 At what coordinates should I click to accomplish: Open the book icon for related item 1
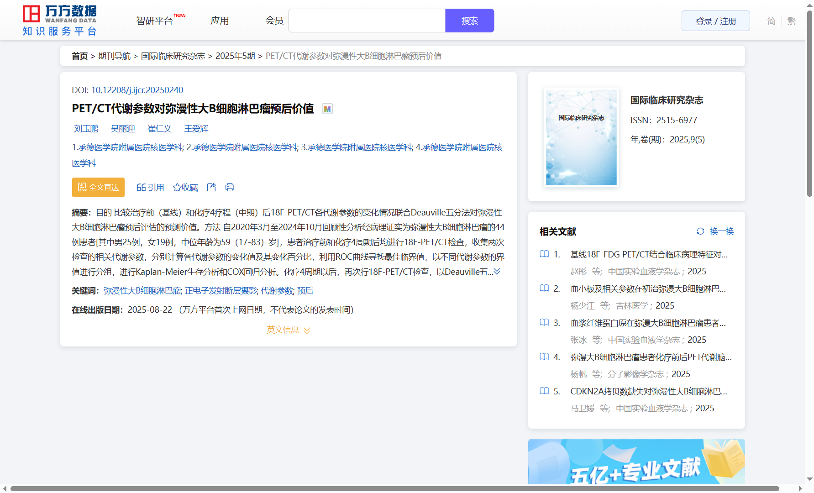pos(544,254)
